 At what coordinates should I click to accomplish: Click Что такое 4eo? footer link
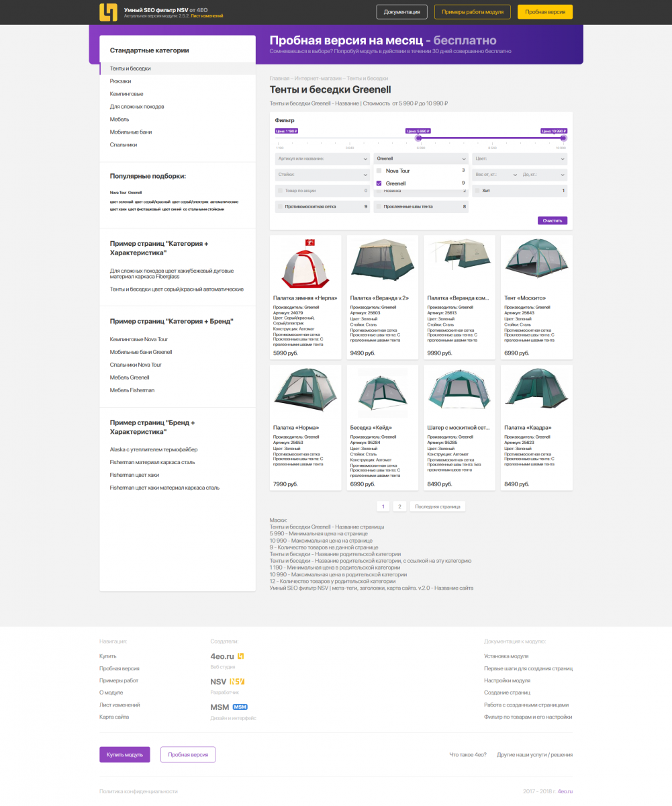tap(468, 755)
